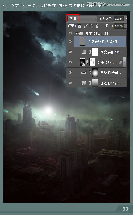Expand the smart filters arrow on 光晕
The height and width of the screenshot is (215, 133).
pos(124,62)
